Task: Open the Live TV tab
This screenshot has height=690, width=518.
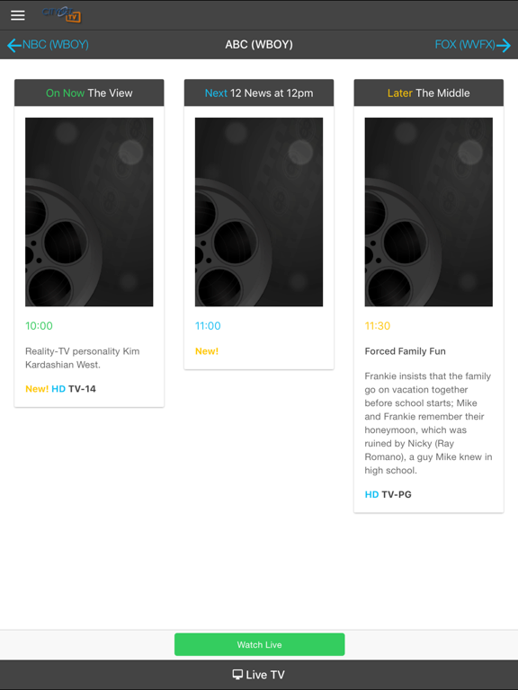Action: pyautogui.click(x=259, y=675)
